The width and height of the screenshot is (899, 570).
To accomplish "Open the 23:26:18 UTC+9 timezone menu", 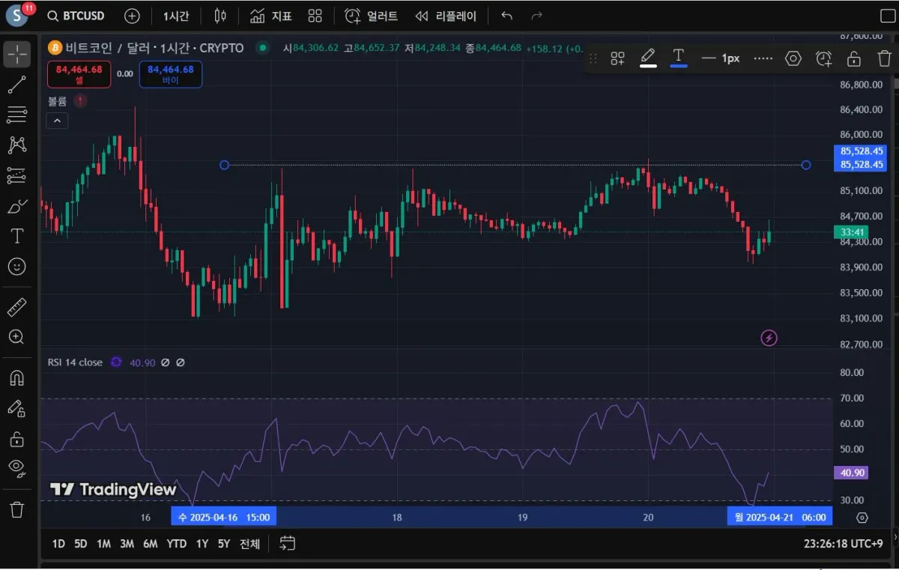I will pyautogui.click(x=843, y=544).
